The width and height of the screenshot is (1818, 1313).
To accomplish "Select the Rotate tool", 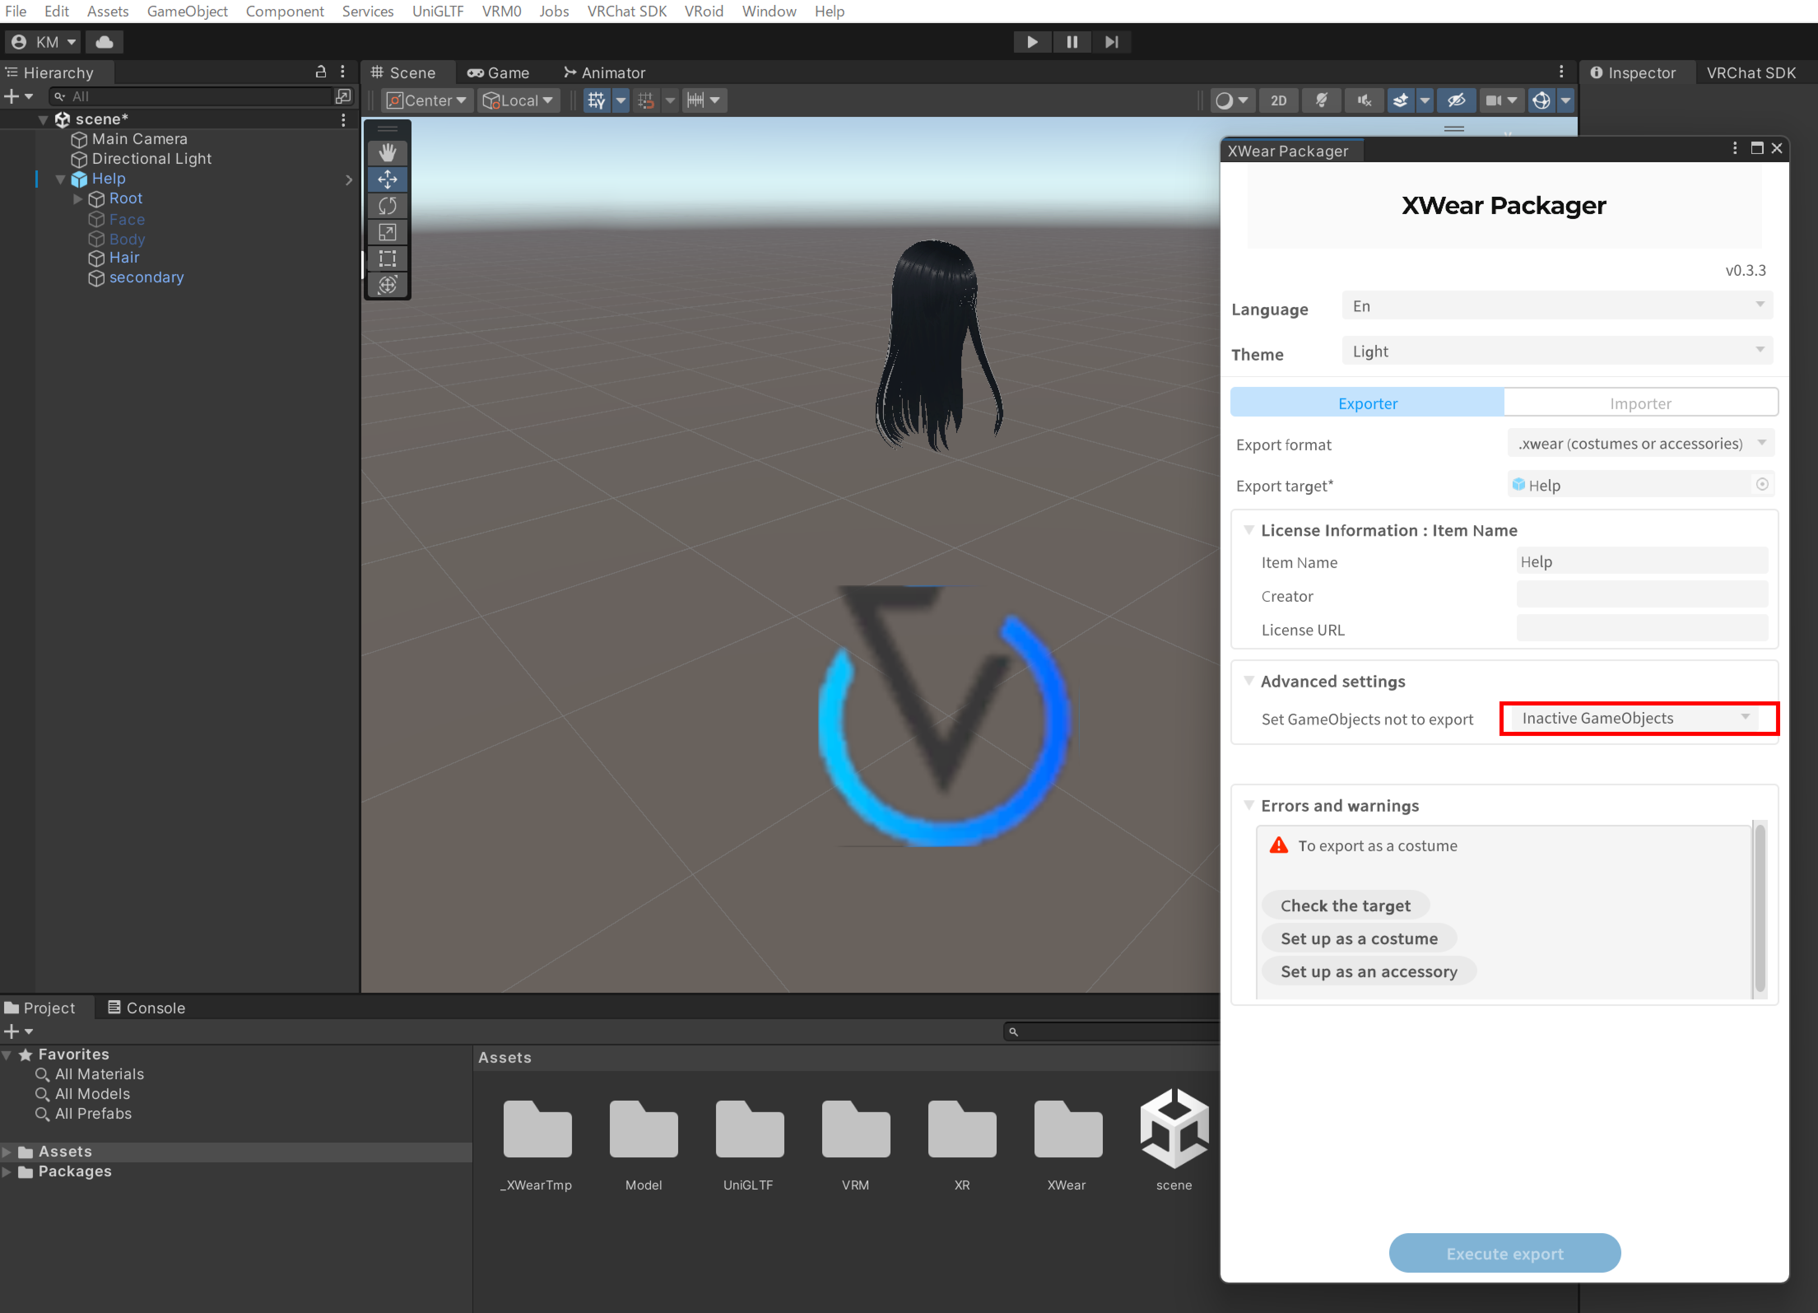I will pyautogui.click(x=387, y=205).
